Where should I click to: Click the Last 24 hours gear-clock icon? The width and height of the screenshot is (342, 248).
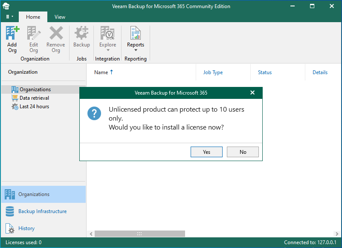click(x=15, y=107)
